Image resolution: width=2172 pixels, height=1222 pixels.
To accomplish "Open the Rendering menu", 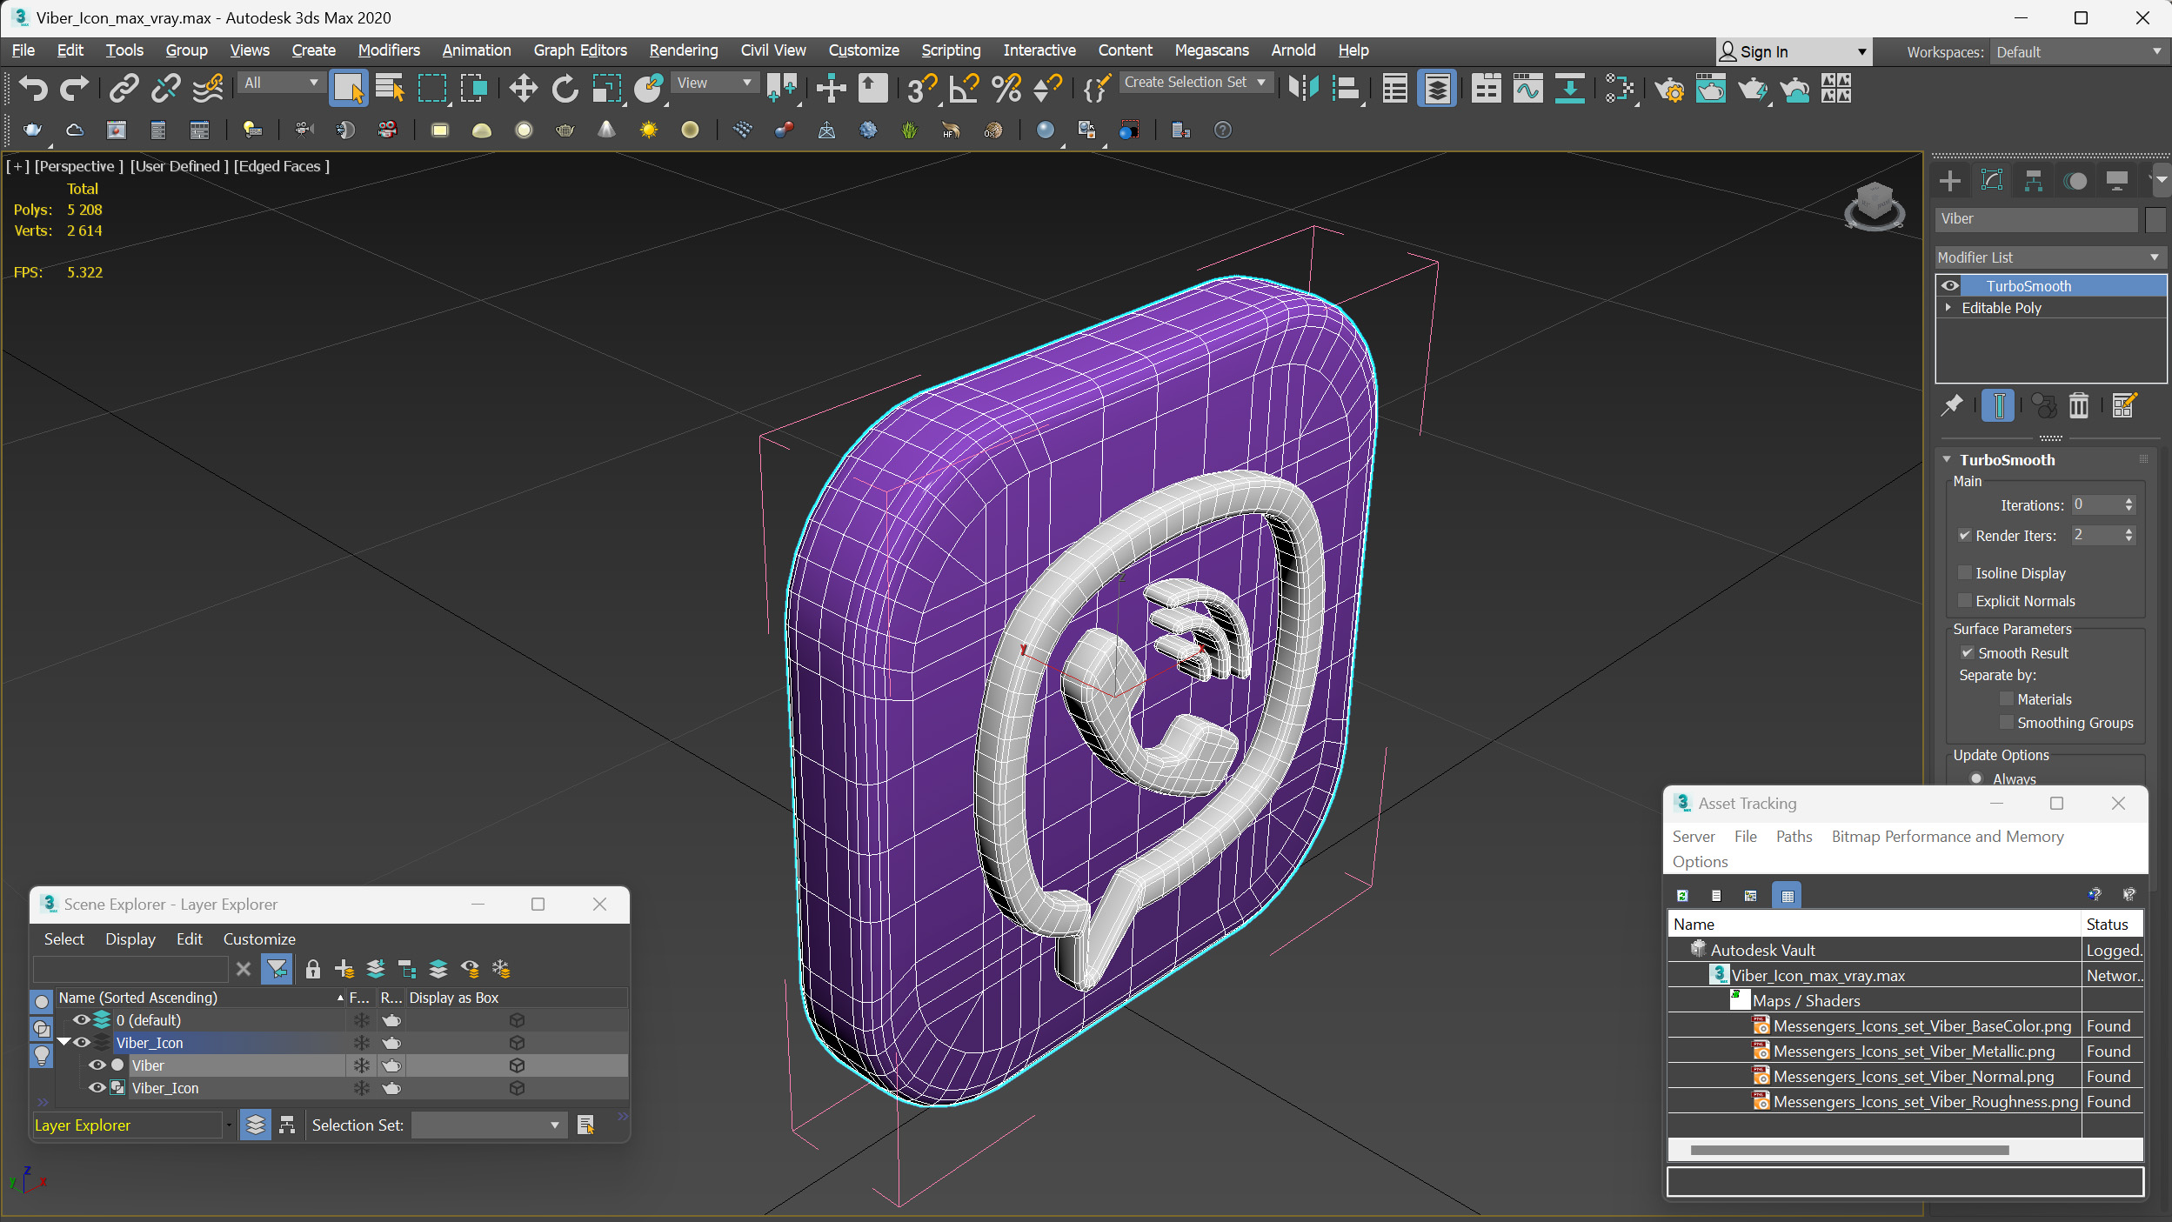I will tap(684, 50).
